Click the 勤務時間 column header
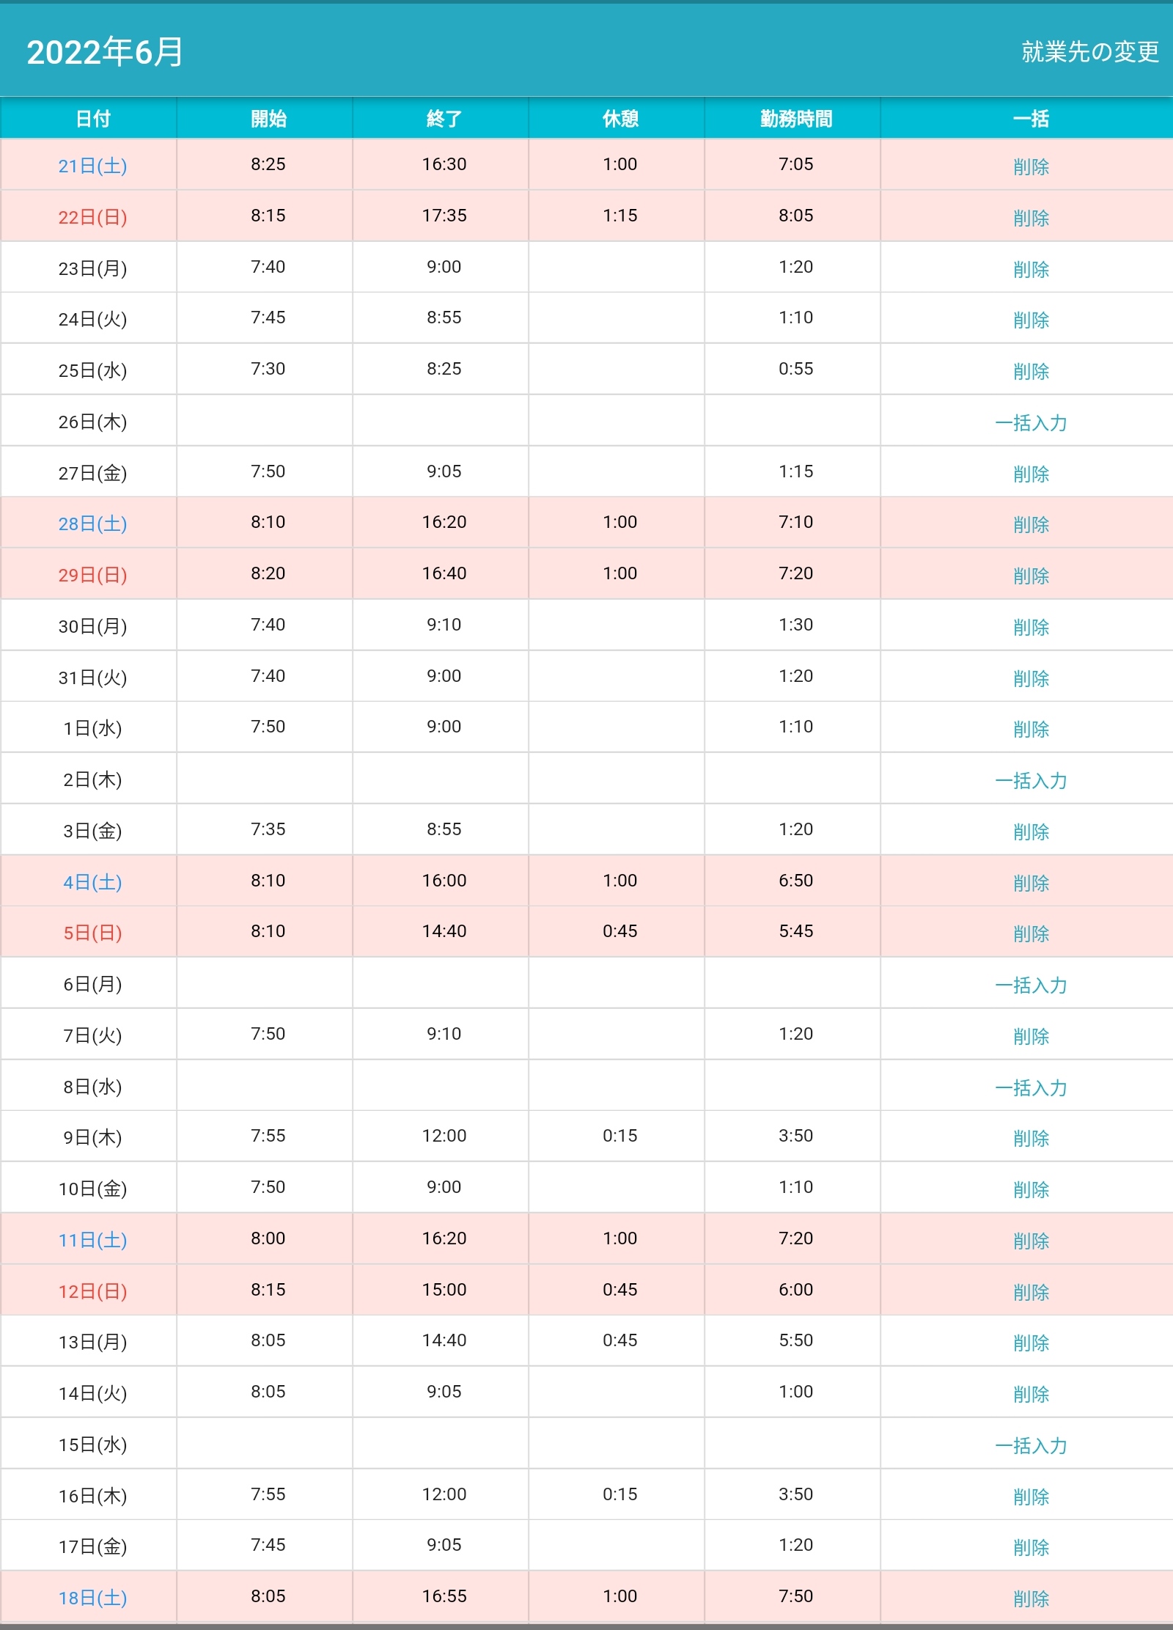1173x1630 pixels. (x=795, y=119)
